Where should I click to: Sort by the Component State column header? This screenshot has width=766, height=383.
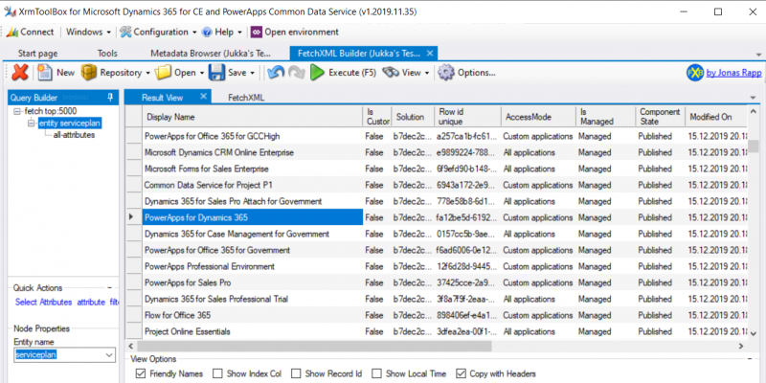(x=660, y=117)
